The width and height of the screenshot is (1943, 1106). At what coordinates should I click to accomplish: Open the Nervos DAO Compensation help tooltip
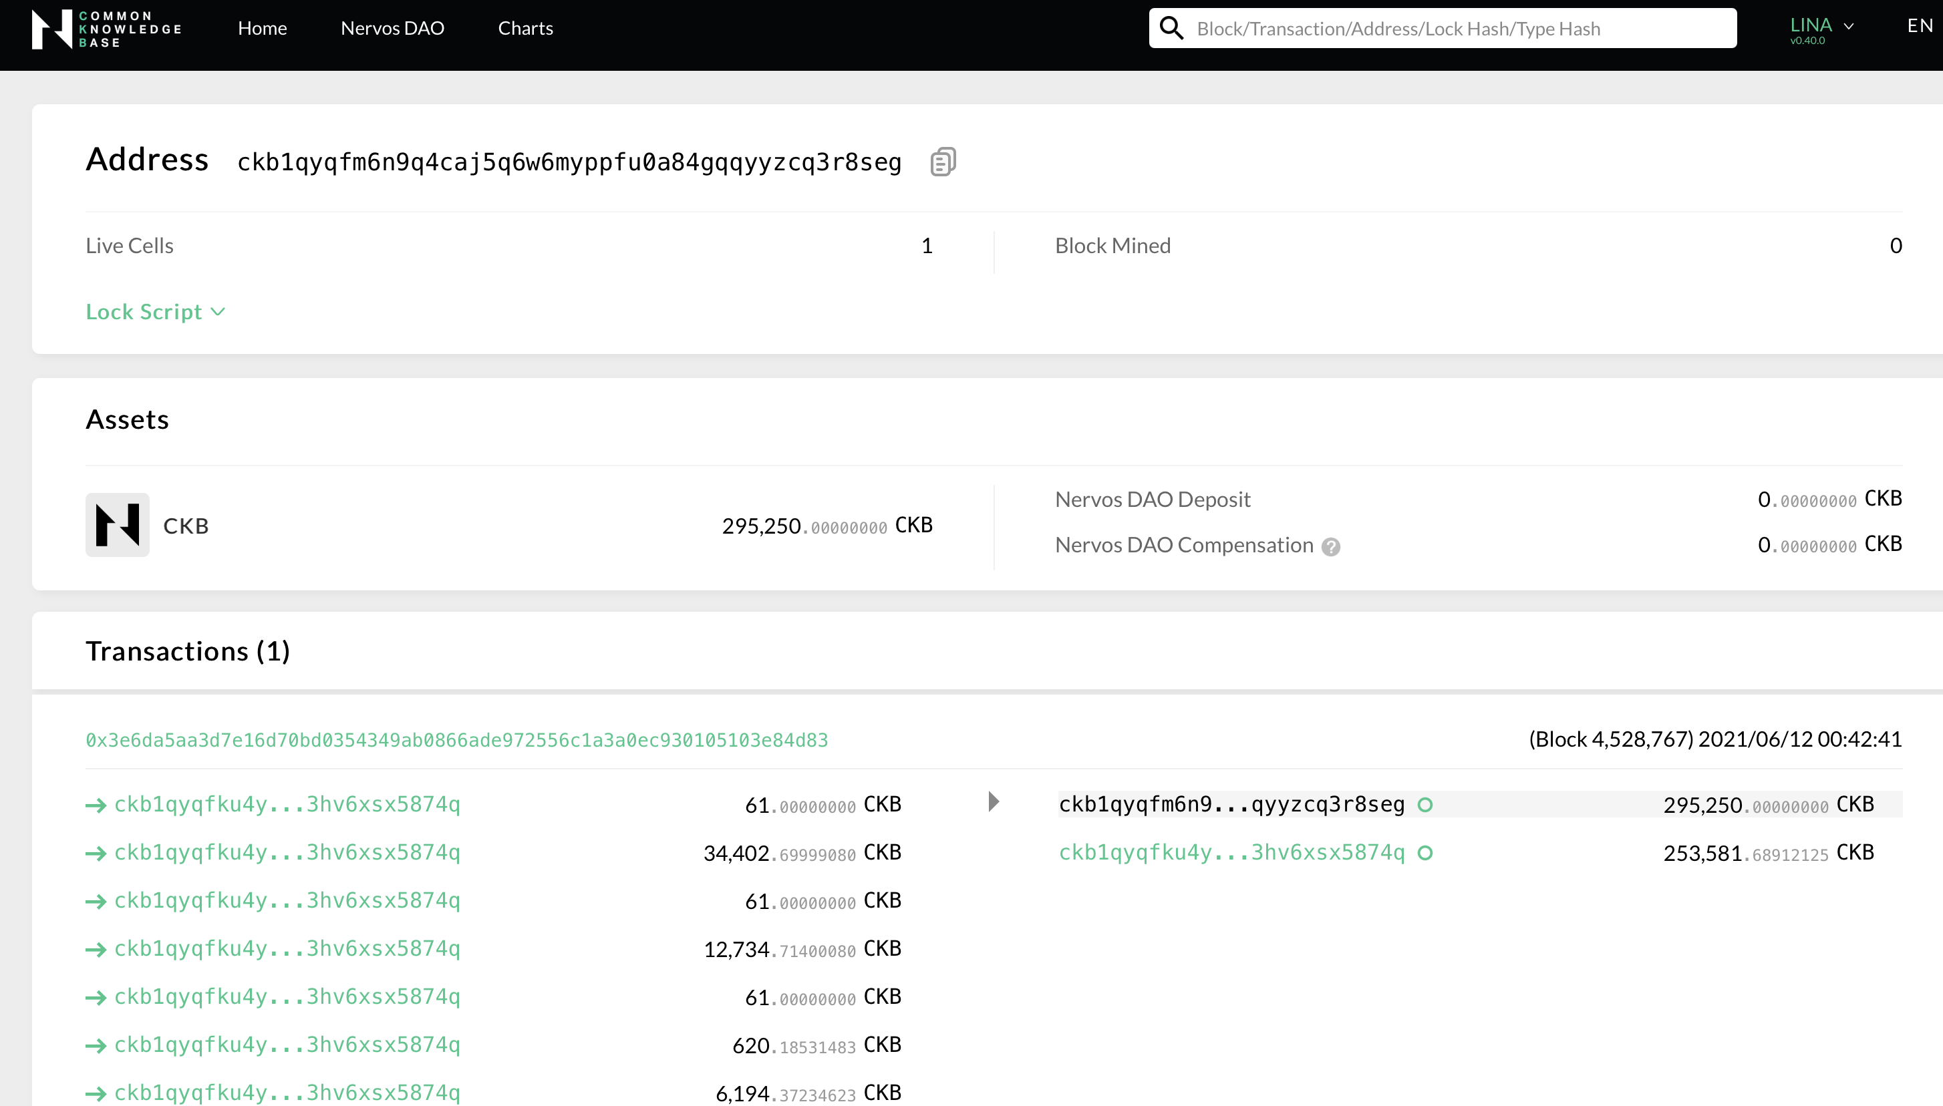tap(1332, 546)
